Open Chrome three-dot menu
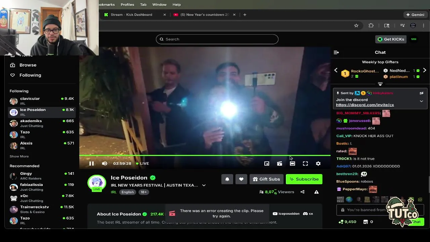This screenshot has width=430, height=242. (x=424, y=26)
